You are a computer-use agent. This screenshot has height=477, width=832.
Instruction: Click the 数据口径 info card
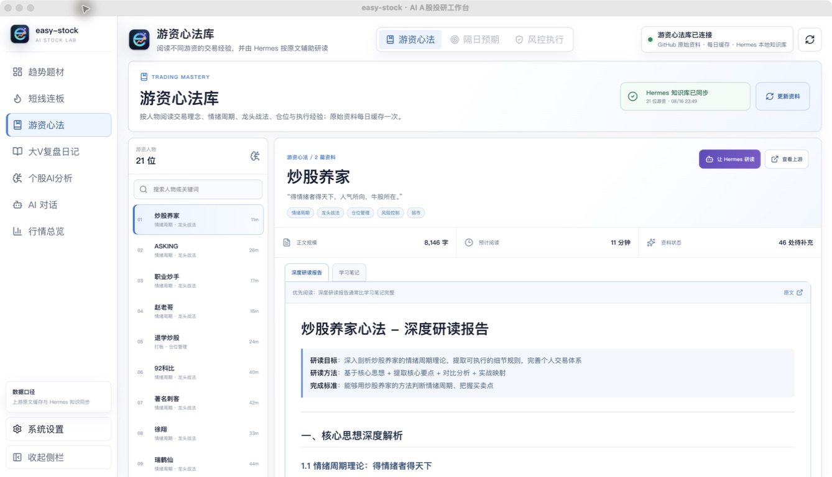click(x=58, y=397)
